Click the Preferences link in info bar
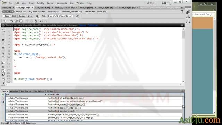 93,25
